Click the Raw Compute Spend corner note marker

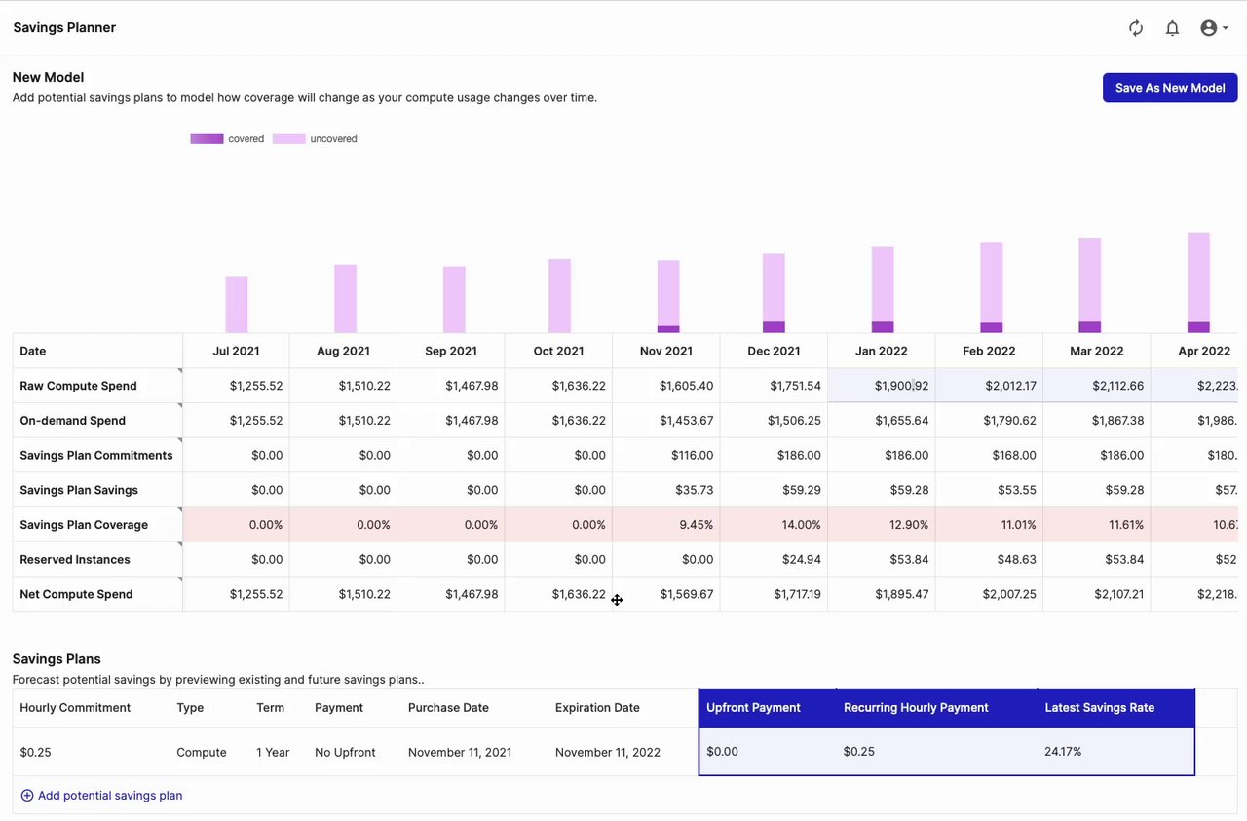click(179, 371)
